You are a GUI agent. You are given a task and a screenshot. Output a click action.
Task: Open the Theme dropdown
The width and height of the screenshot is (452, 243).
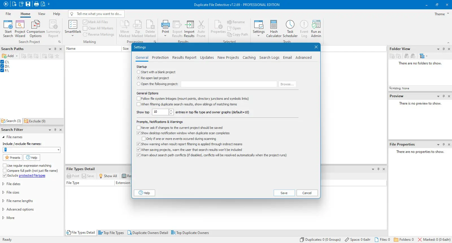click(442, 14)
